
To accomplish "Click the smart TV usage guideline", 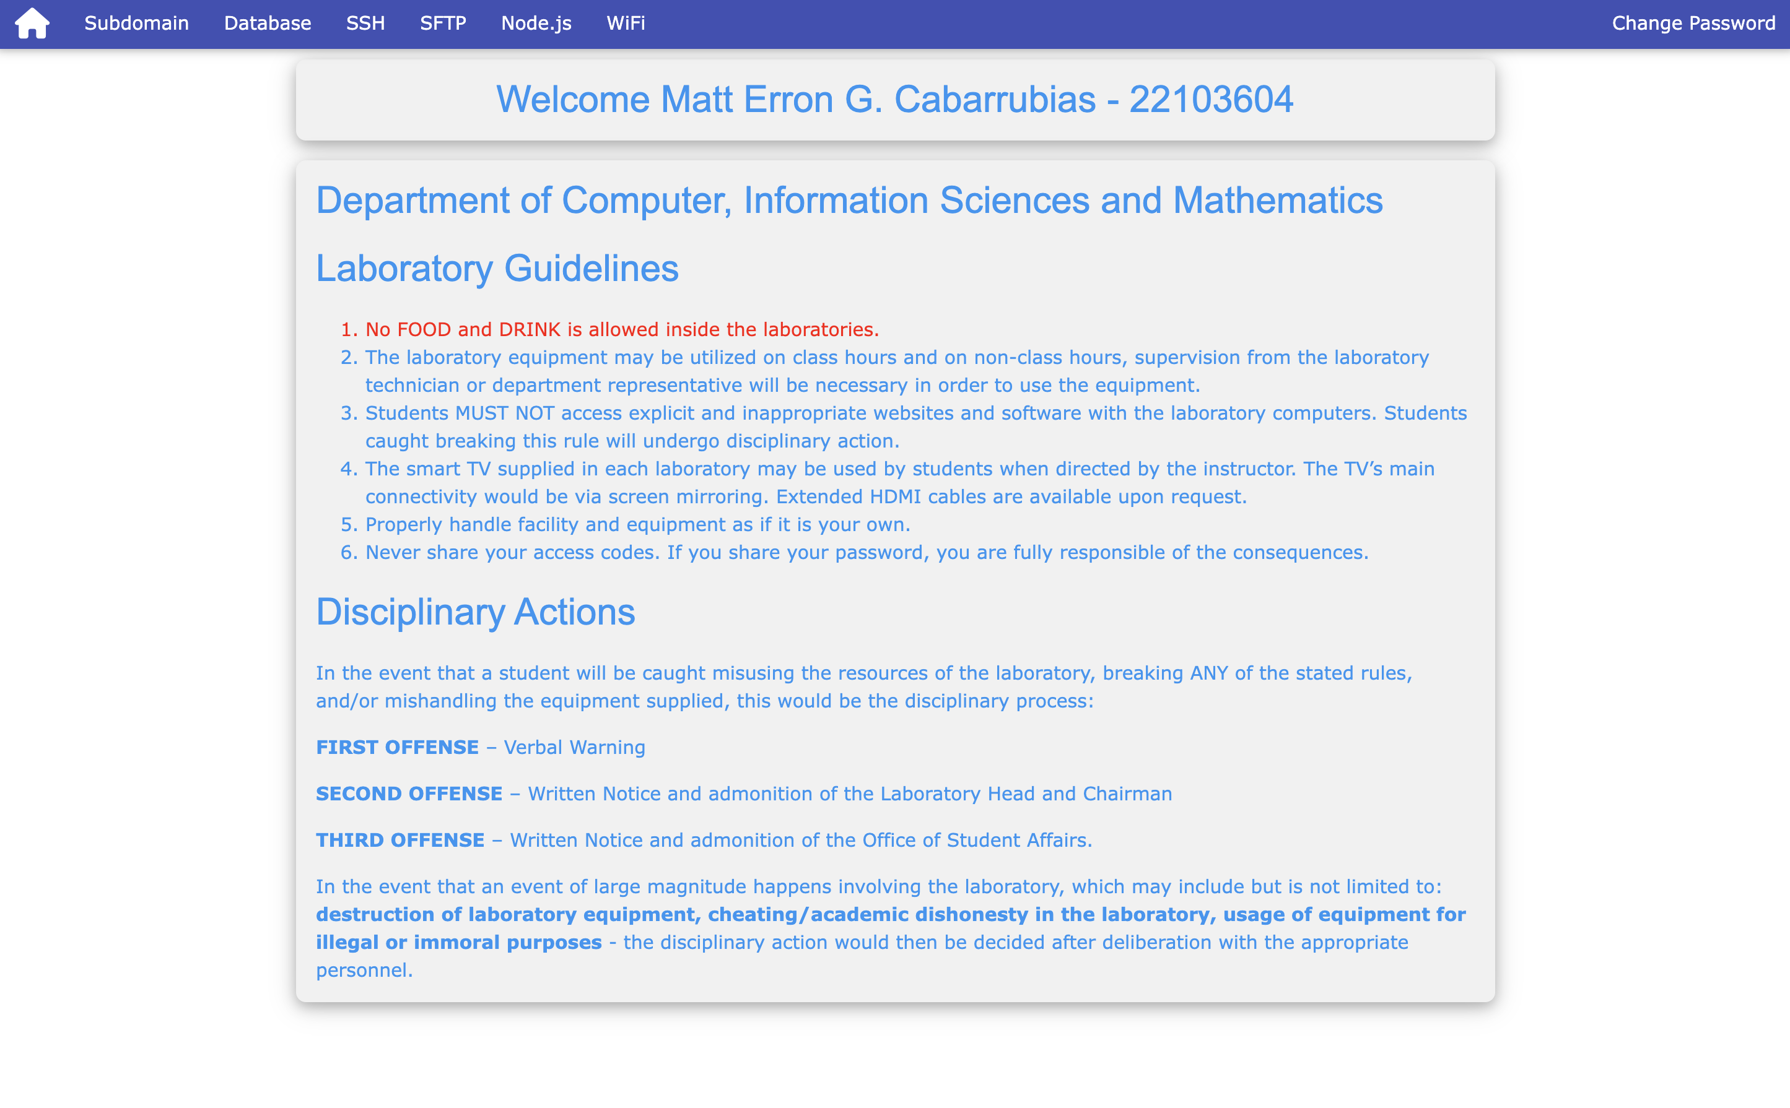I will click(899, 468).
